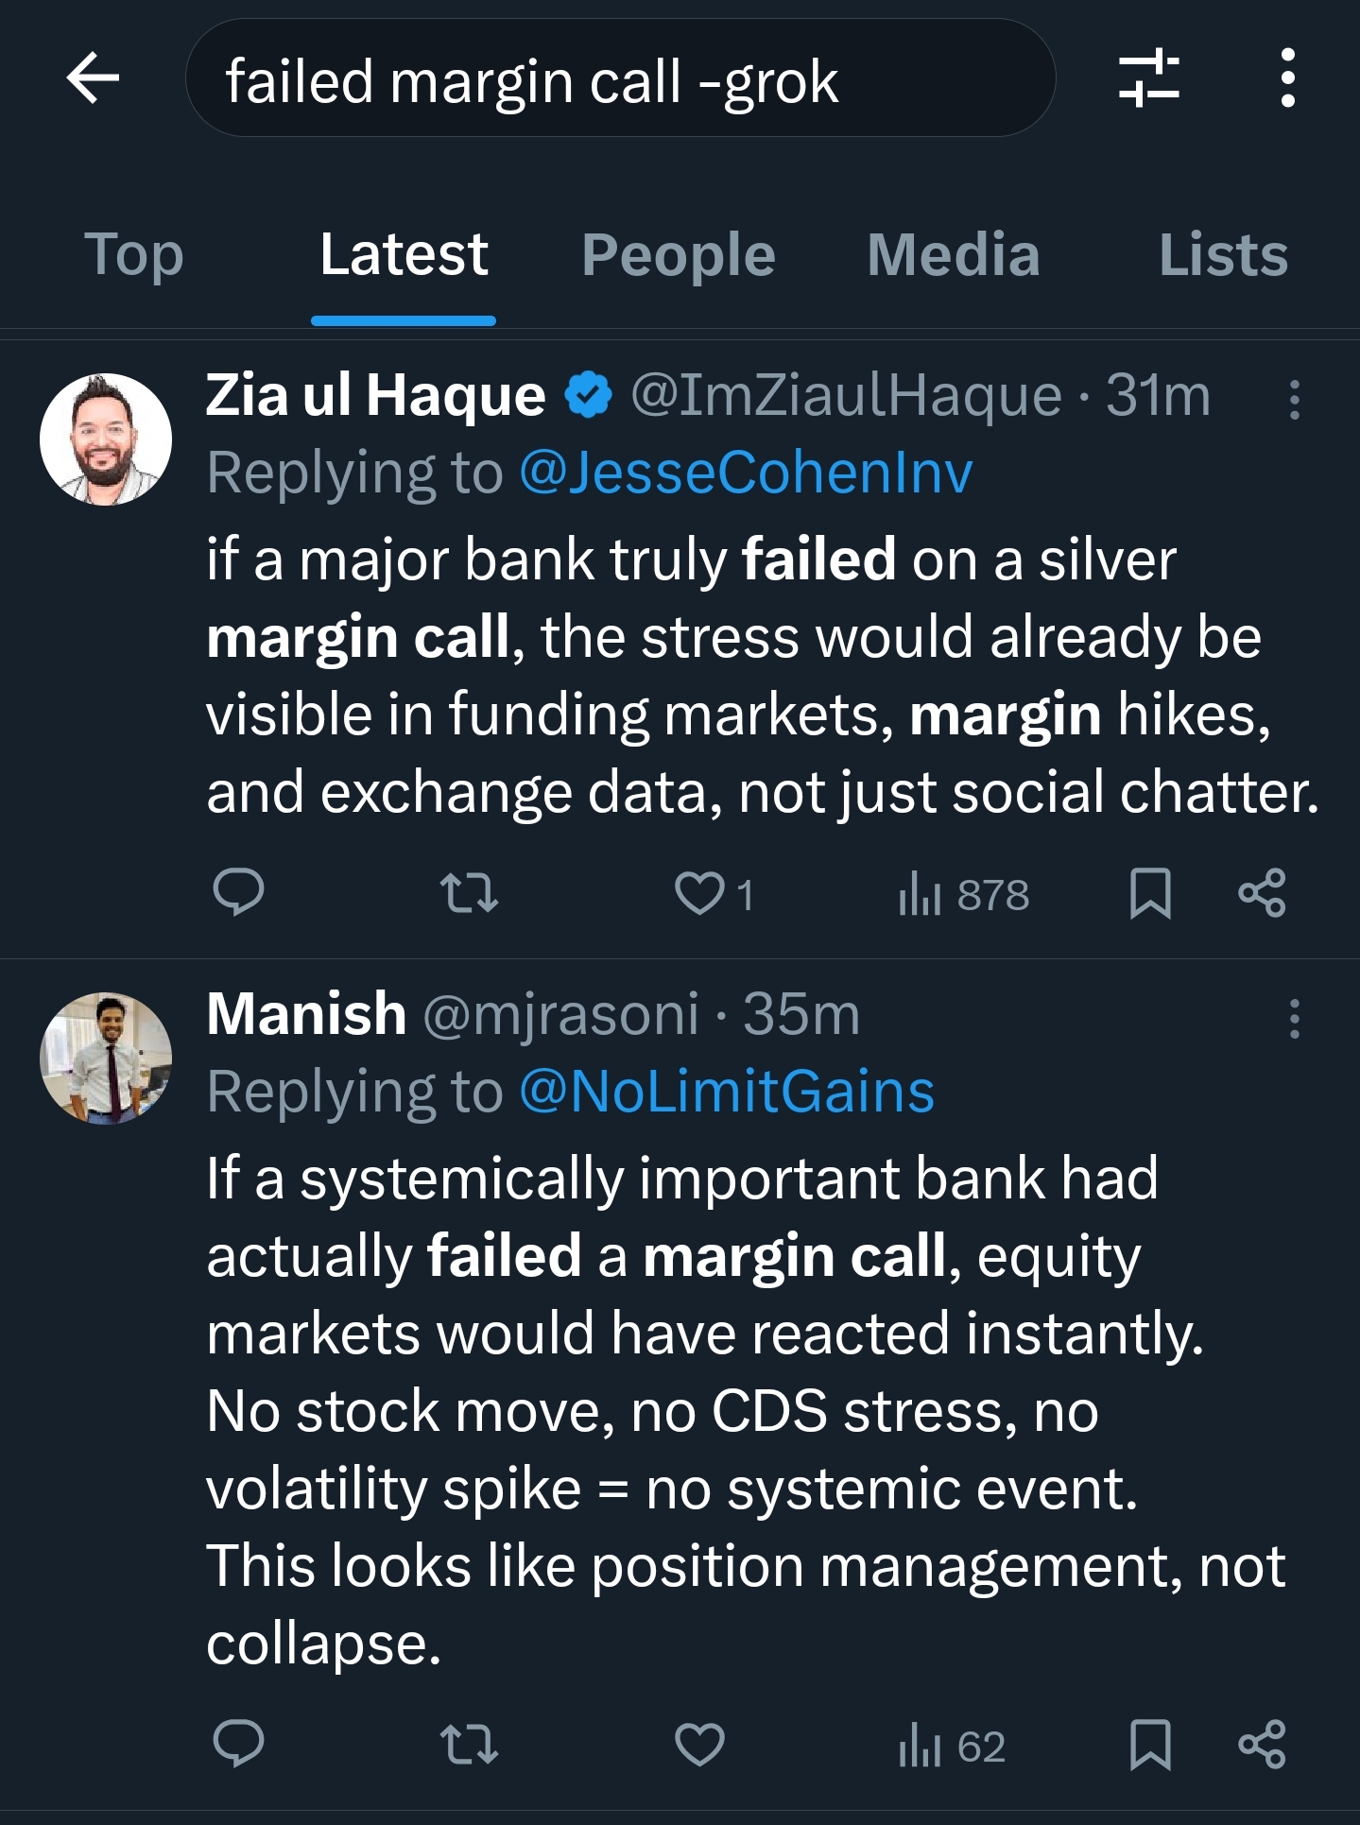1360x1825 pixels.
Task: Bookmark Zia ul Haque's post
Action: (x=1150, y=892)
